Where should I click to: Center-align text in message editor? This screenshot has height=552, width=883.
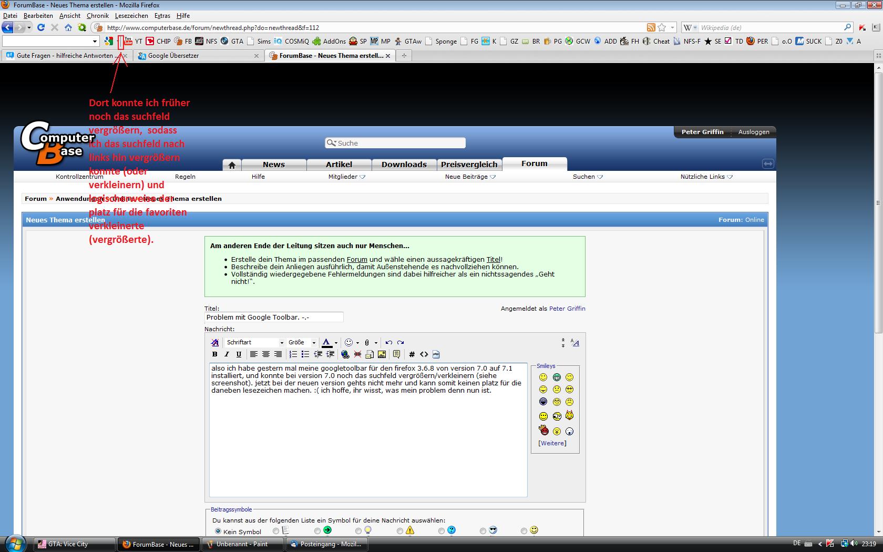point(265,354)
